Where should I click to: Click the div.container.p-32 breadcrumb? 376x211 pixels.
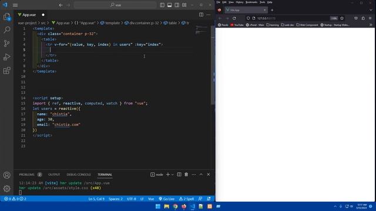pos(142,23)
